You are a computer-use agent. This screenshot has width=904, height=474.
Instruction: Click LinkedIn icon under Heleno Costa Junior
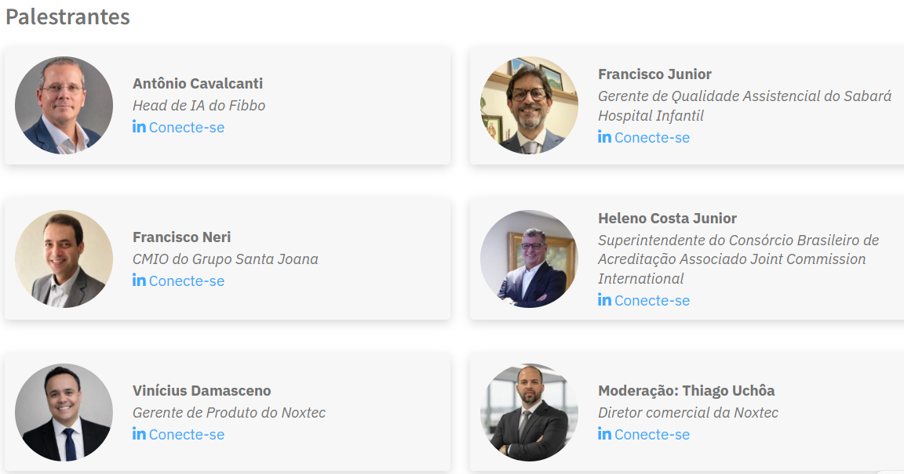click(x=604, y=300)
